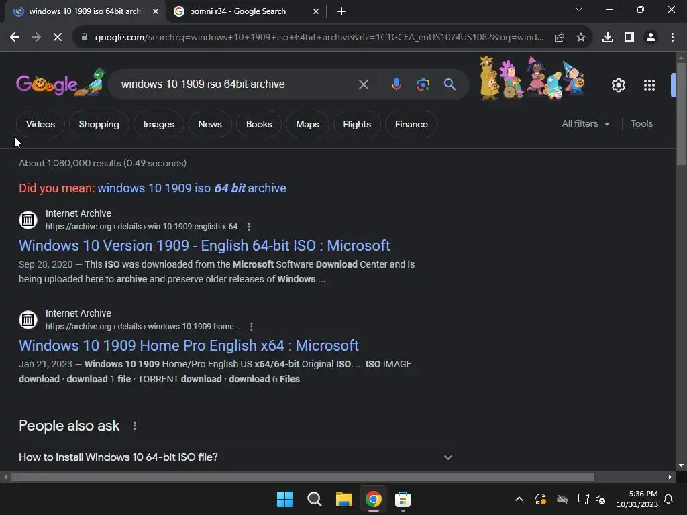Open more options for windows-10-1909-home result
Image resolution: width=687 pixels, height=515 pixels.
tap(251, 327)
